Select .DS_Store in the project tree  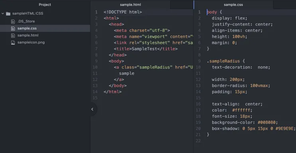click(x=26, y=22)
